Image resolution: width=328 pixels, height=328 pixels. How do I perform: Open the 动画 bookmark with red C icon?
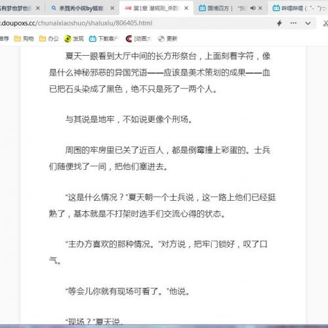138,39
